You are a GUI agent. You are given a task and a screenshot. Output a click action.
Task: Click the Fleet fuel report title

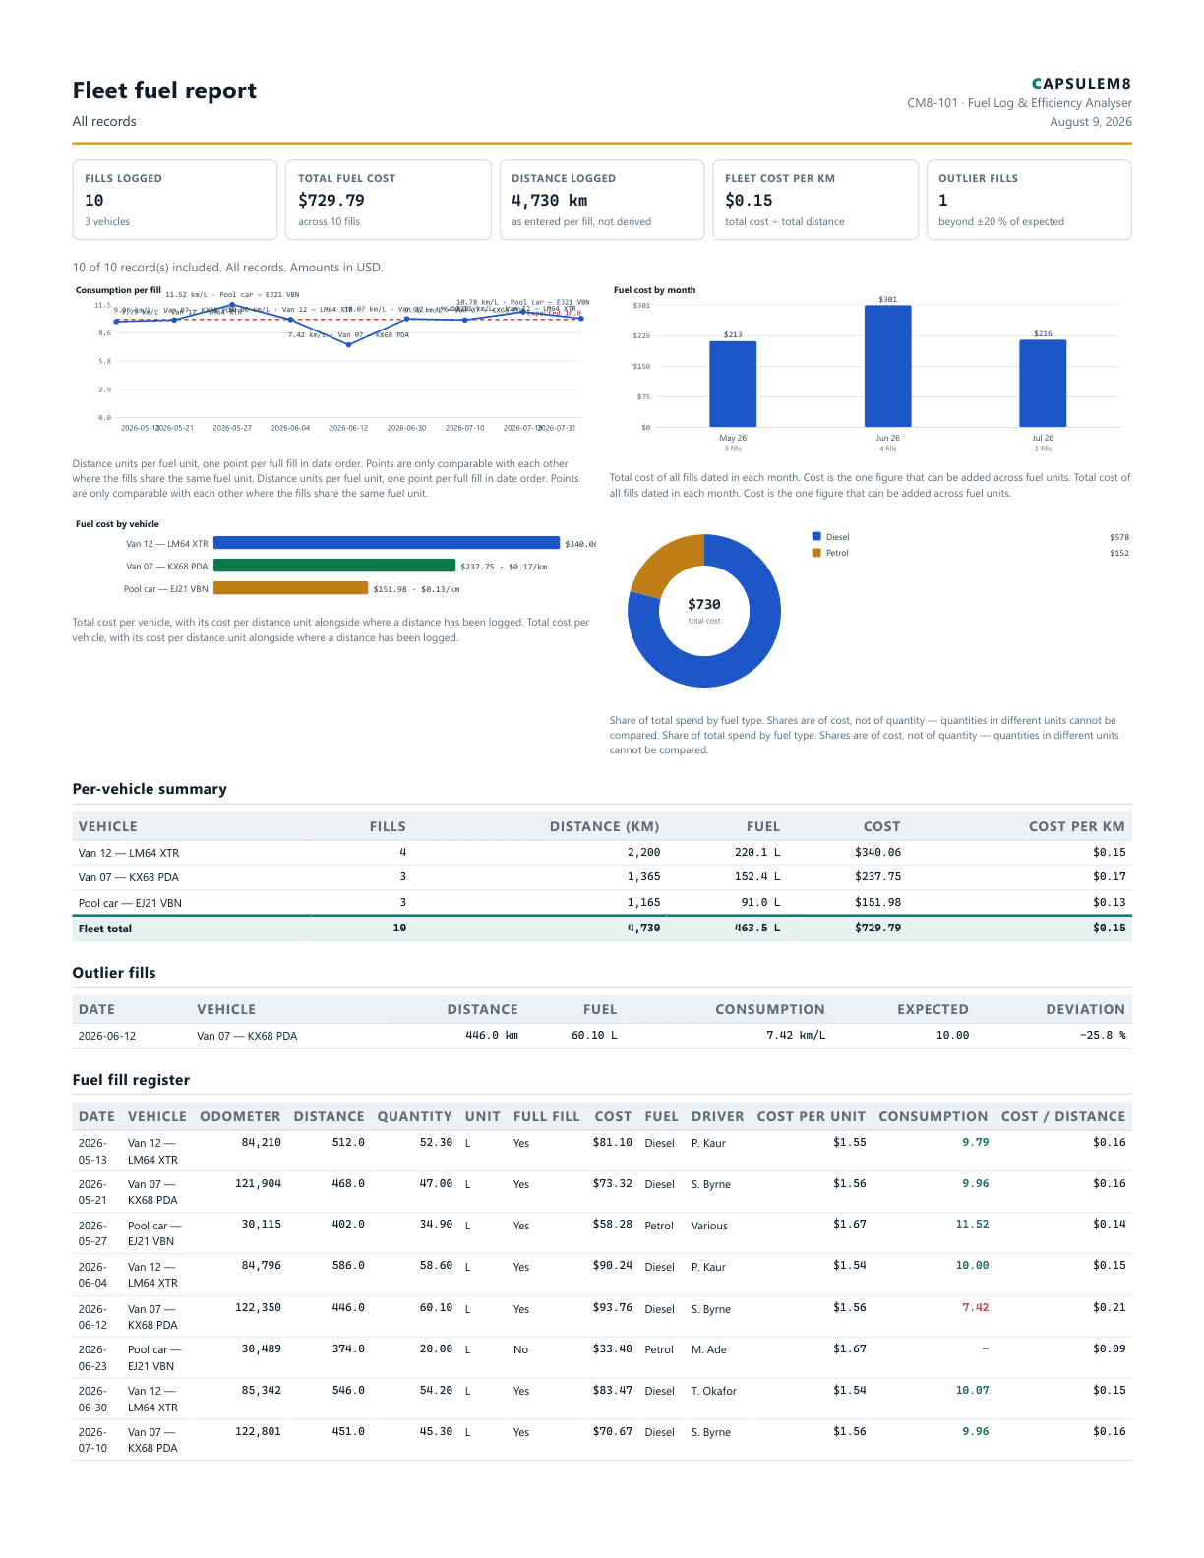pos(164,90)
